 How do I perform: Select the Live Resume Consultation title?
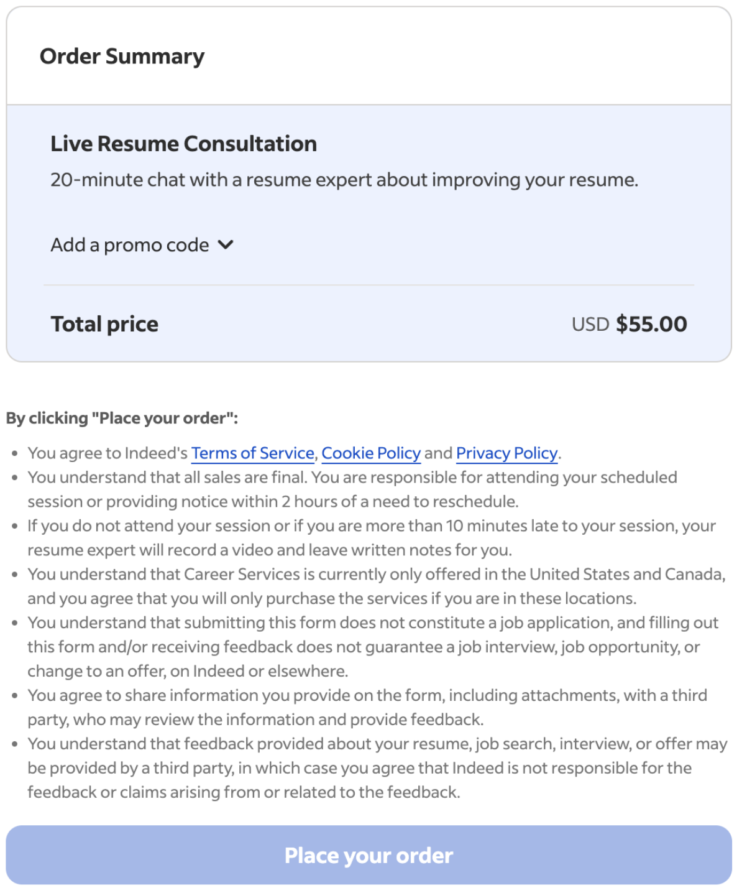(184, 144)
